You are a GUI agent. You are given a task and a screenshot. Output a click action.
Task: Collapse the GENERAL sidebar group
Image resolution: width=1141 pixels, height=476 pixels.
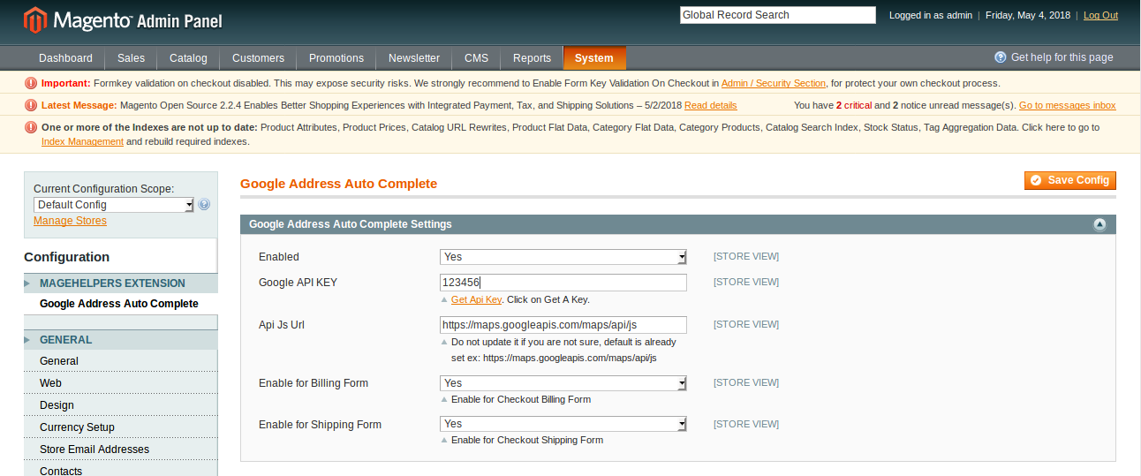[65, 340]
